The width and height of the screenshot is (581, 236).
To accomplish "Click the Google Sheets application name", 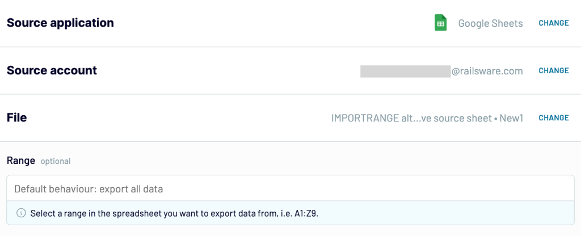I will click(x=491, y=23).
